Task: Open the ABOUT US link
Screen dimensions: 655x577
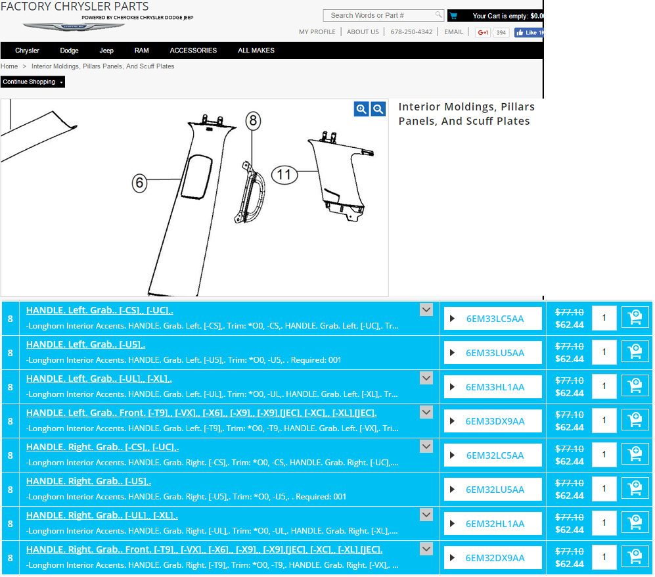Action: click(x=363, y=32)
